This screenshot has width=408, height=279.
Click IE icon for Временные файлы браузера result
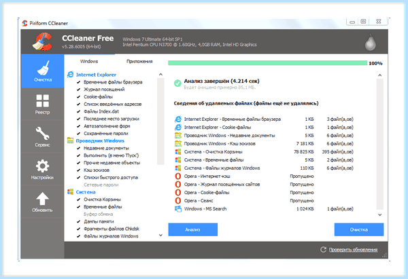(178, 119)
